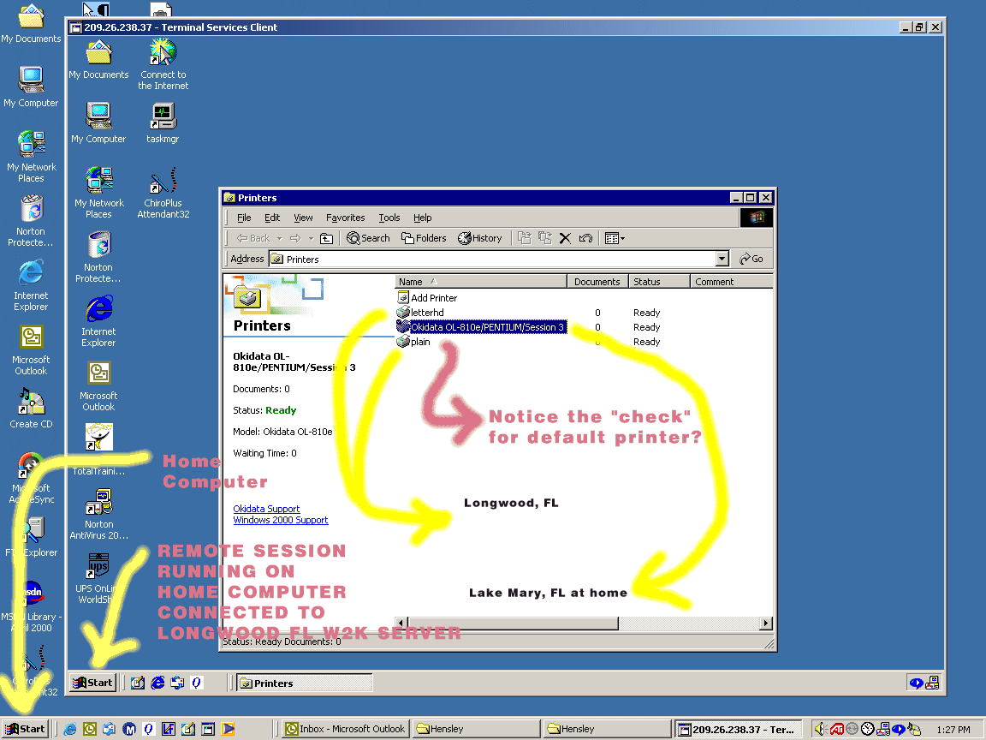Click the Search toolbar button

(368, 238)
